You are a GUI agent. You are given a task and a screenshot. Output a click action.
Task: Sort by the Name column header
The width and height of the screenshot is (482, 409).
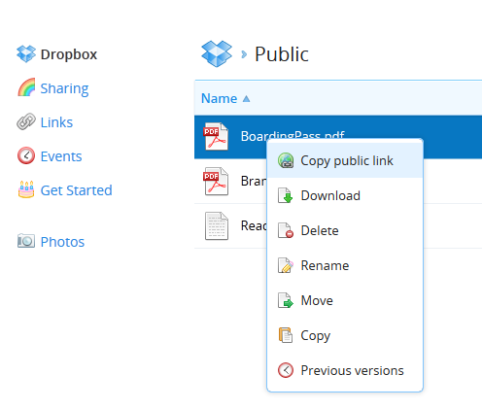[220, 98]
